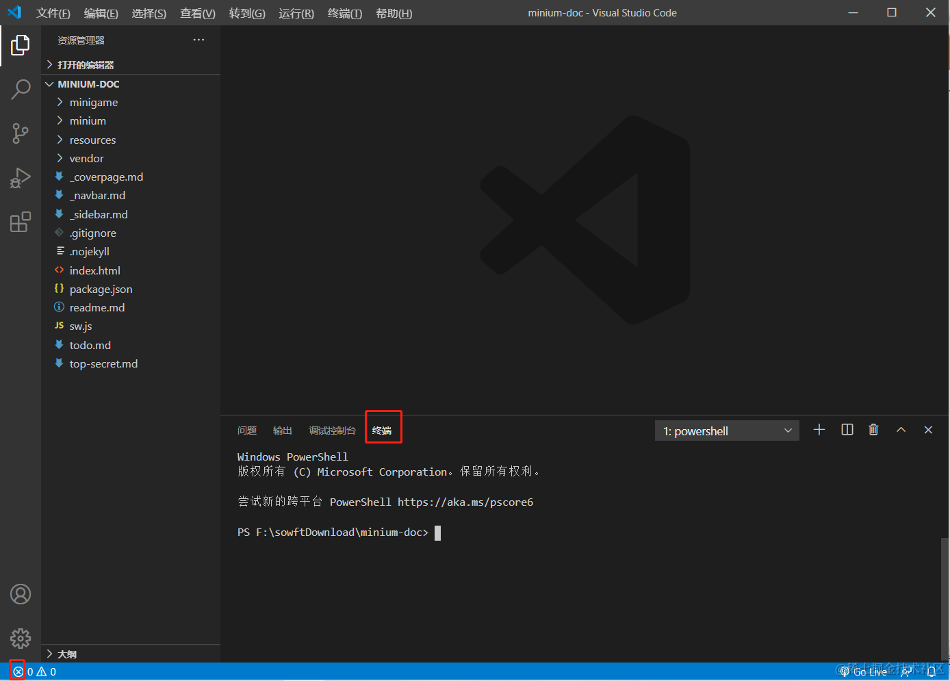Click the https://aka.ms/pscore6 link in terminal

coord(465,502)
